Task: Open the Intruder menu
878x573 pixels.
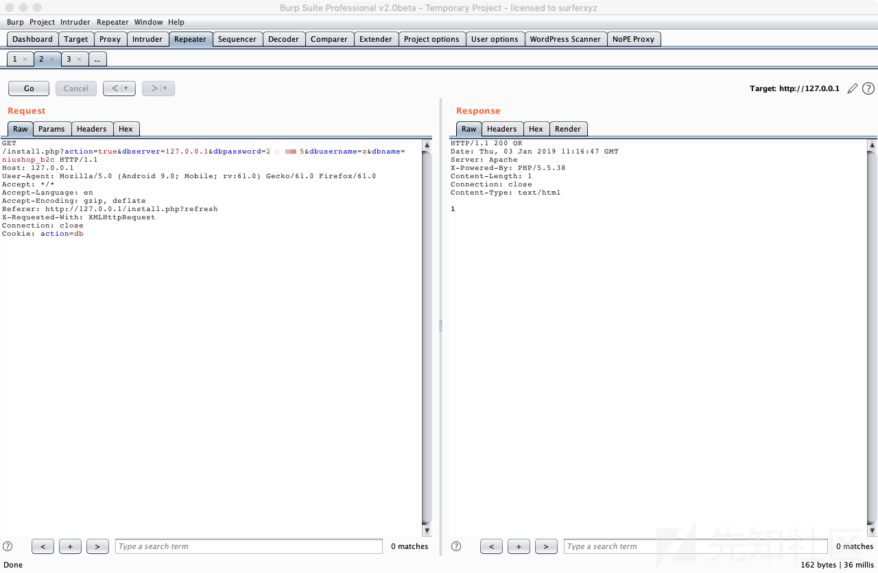Action: [x=75, y=22]
